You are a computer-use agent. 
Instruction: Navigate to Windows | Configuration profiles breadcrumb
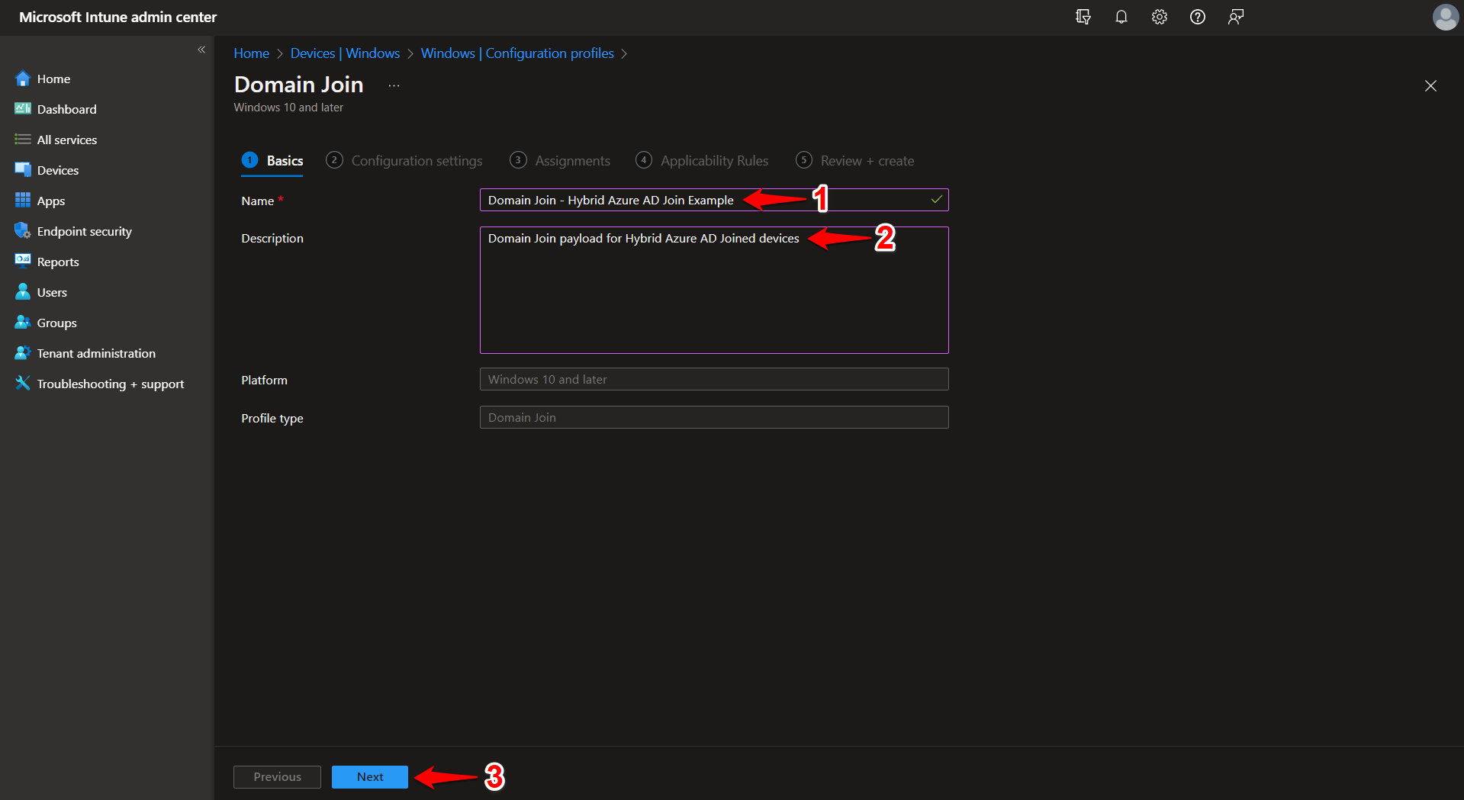click(x=517, y=53)
